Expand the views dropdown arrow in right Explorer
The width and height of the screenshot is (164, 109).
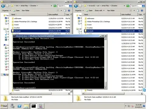pyautogui.click(x=134, y=11)
